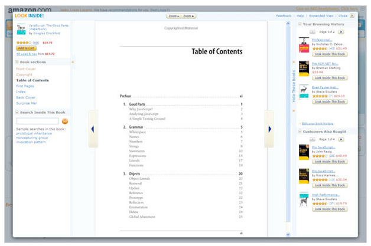Click the Close text link
Image resolution: width=371 pixels, height=246 pixels.
[x=343, y=16]
